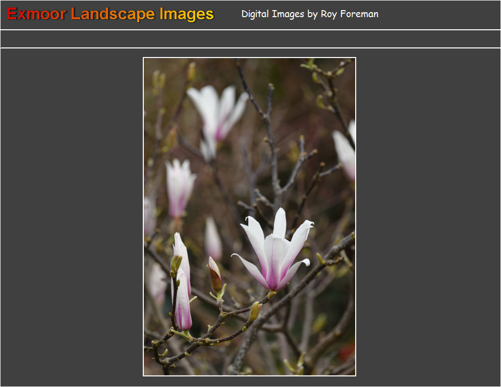Click the green bud on the lower diagonal branch

[x=255, y=311]
